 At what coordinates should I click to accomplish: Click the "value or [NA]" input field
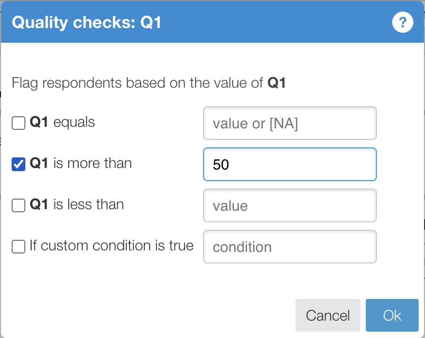(x=290, y=123)
